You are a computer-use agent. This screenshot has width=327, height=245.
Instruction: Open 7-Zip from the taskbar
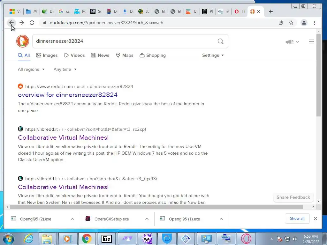(x=107, y=239)
